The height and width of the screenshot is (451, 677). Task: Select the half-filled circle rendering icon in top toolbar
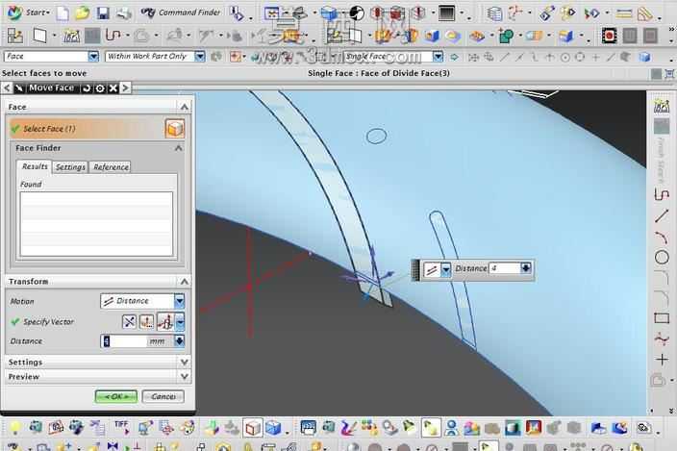[357, 13]
